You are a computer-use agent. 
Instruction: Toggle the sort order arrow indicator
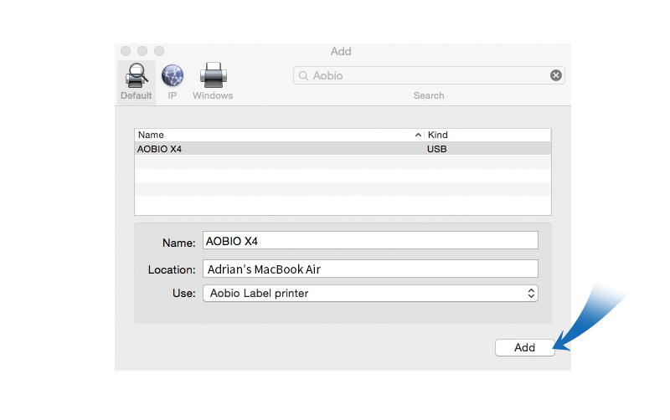tap(418, 135)
